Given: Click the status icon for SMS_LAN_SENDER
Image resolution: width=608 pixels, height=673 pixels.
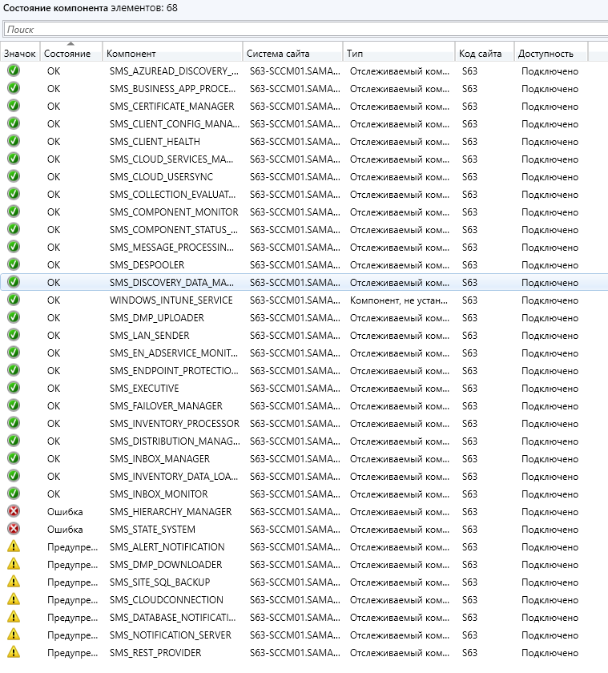Looking at the screenshot, I should pyautogui.click(x=14, y=334).
